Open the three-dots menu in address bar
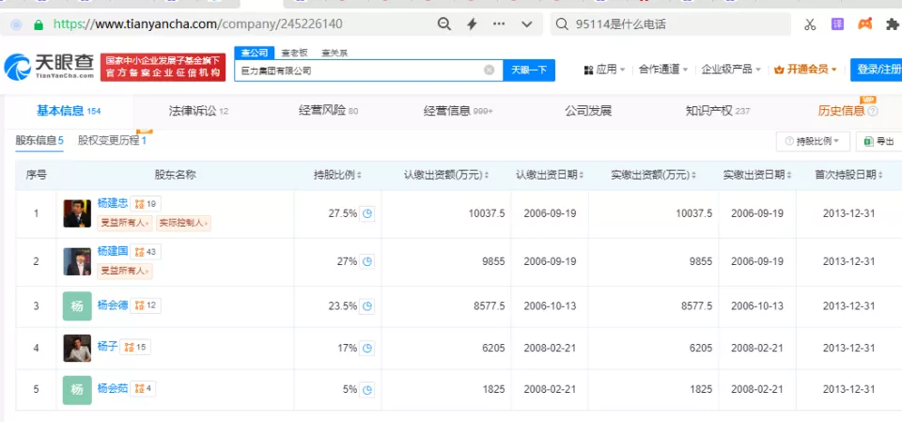The height and width of the screenshot is (422, 902). pos(499,24)
